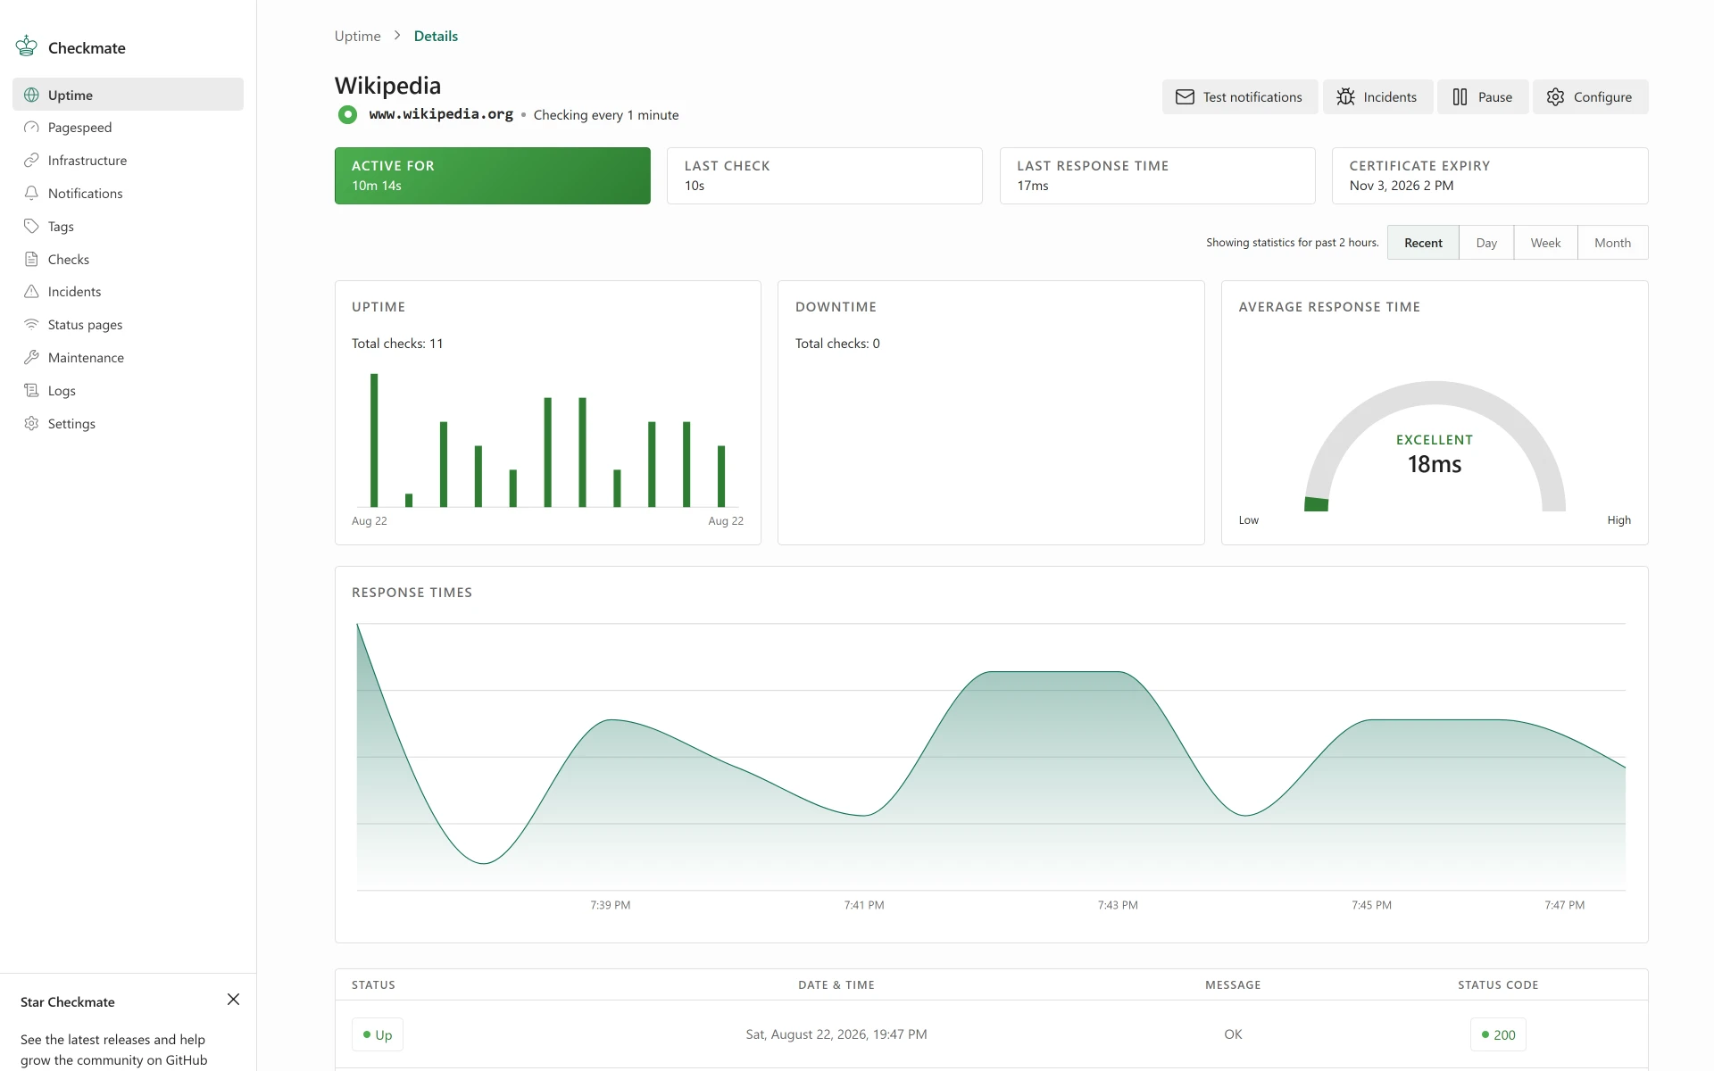1714x1071 pixels.
Task: Click the Sat, August 22, 2026 timestamp
Action: click(x=836, y=1034)
